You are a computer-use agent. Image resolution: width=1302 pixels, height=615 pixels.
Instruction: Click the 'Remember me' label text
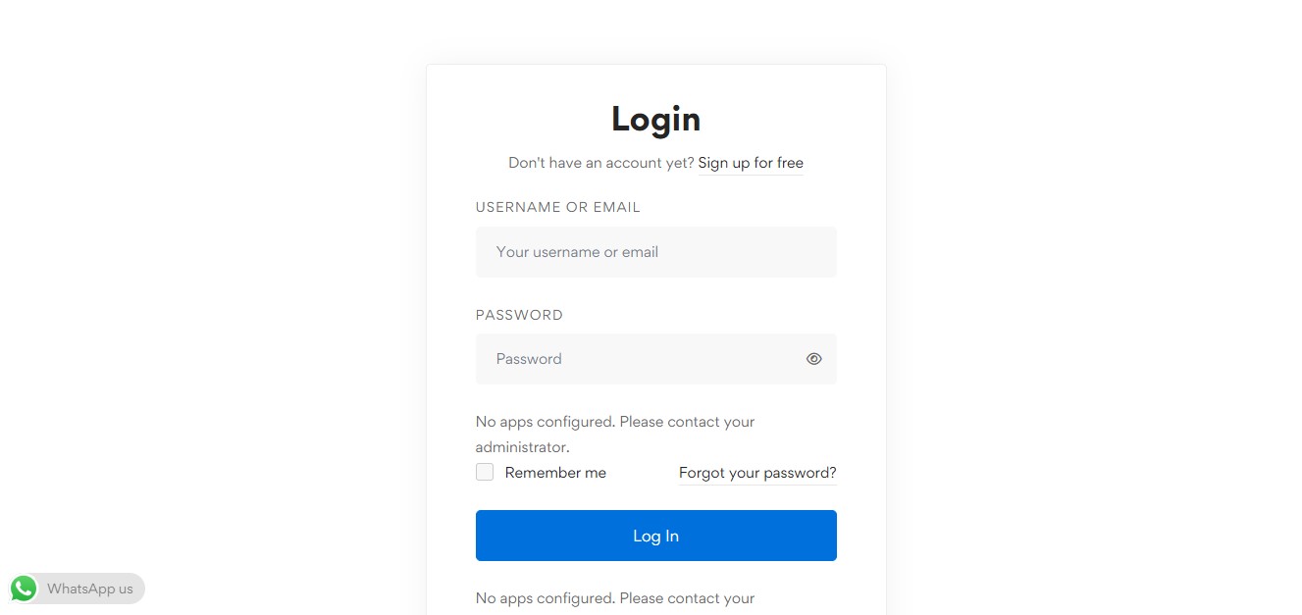coord(555,473)
